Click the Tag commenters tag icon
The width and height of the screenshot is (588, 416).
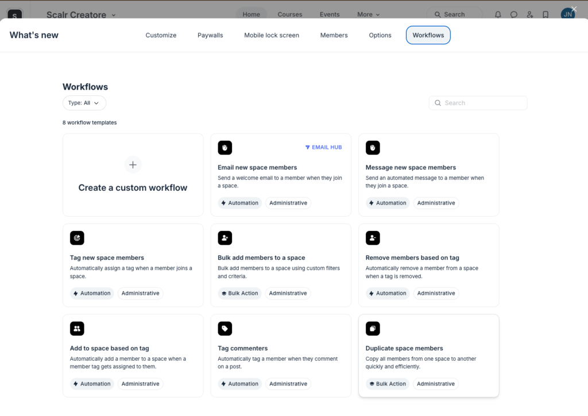pyautogui.click(x=225, y=328)
